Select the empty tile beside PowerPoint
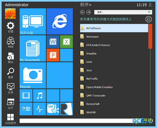 66,55
